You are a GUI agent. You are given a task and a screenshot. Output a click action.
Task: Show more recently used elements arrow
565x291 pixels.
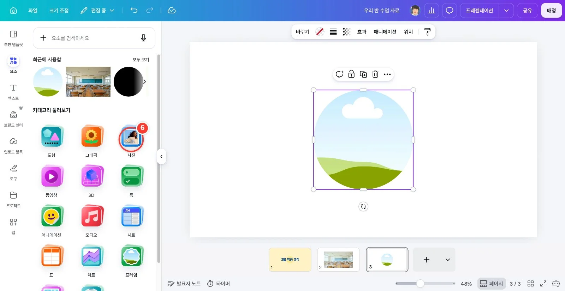click(x=144, y=81)
